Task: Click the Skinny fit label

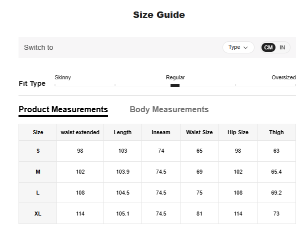Action: [62, 77]
